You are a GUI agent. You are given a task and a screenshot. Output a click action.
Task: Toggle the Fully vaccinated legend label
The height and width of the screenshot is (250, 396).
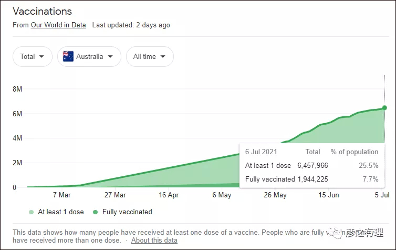pyautogui.click(x=127, y=212)
